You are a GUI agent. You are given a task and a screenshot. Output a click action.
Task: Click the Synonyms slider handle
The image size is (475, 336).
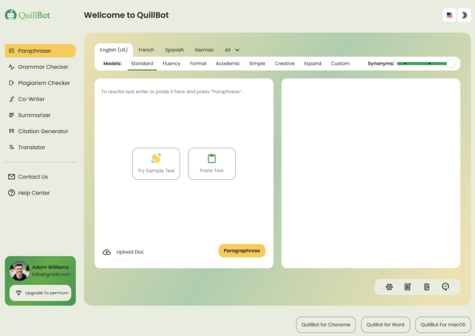coord(451,64)
